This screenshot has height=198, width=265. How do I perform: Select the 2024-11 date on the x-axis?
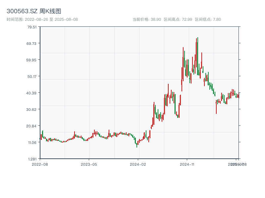tap(187, 164)
